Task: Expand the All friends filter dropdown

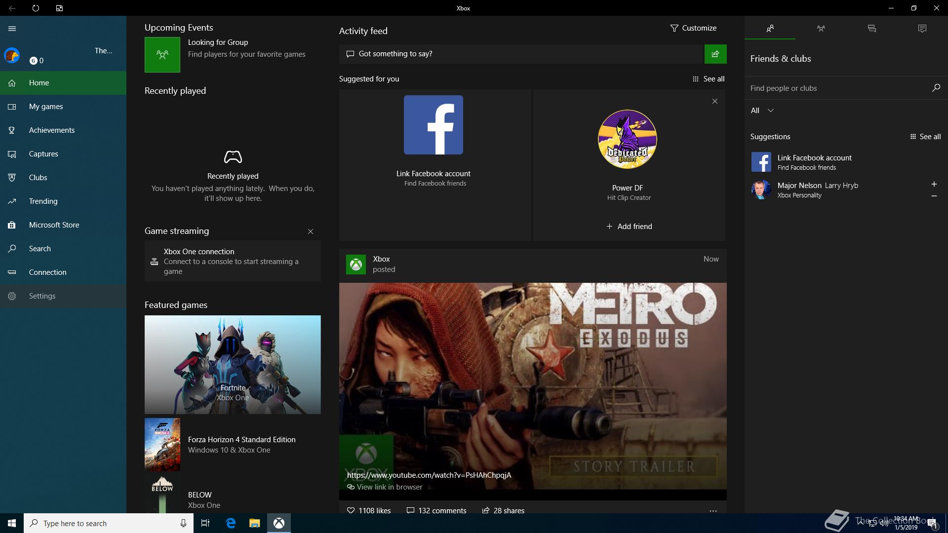Action: 762,111
